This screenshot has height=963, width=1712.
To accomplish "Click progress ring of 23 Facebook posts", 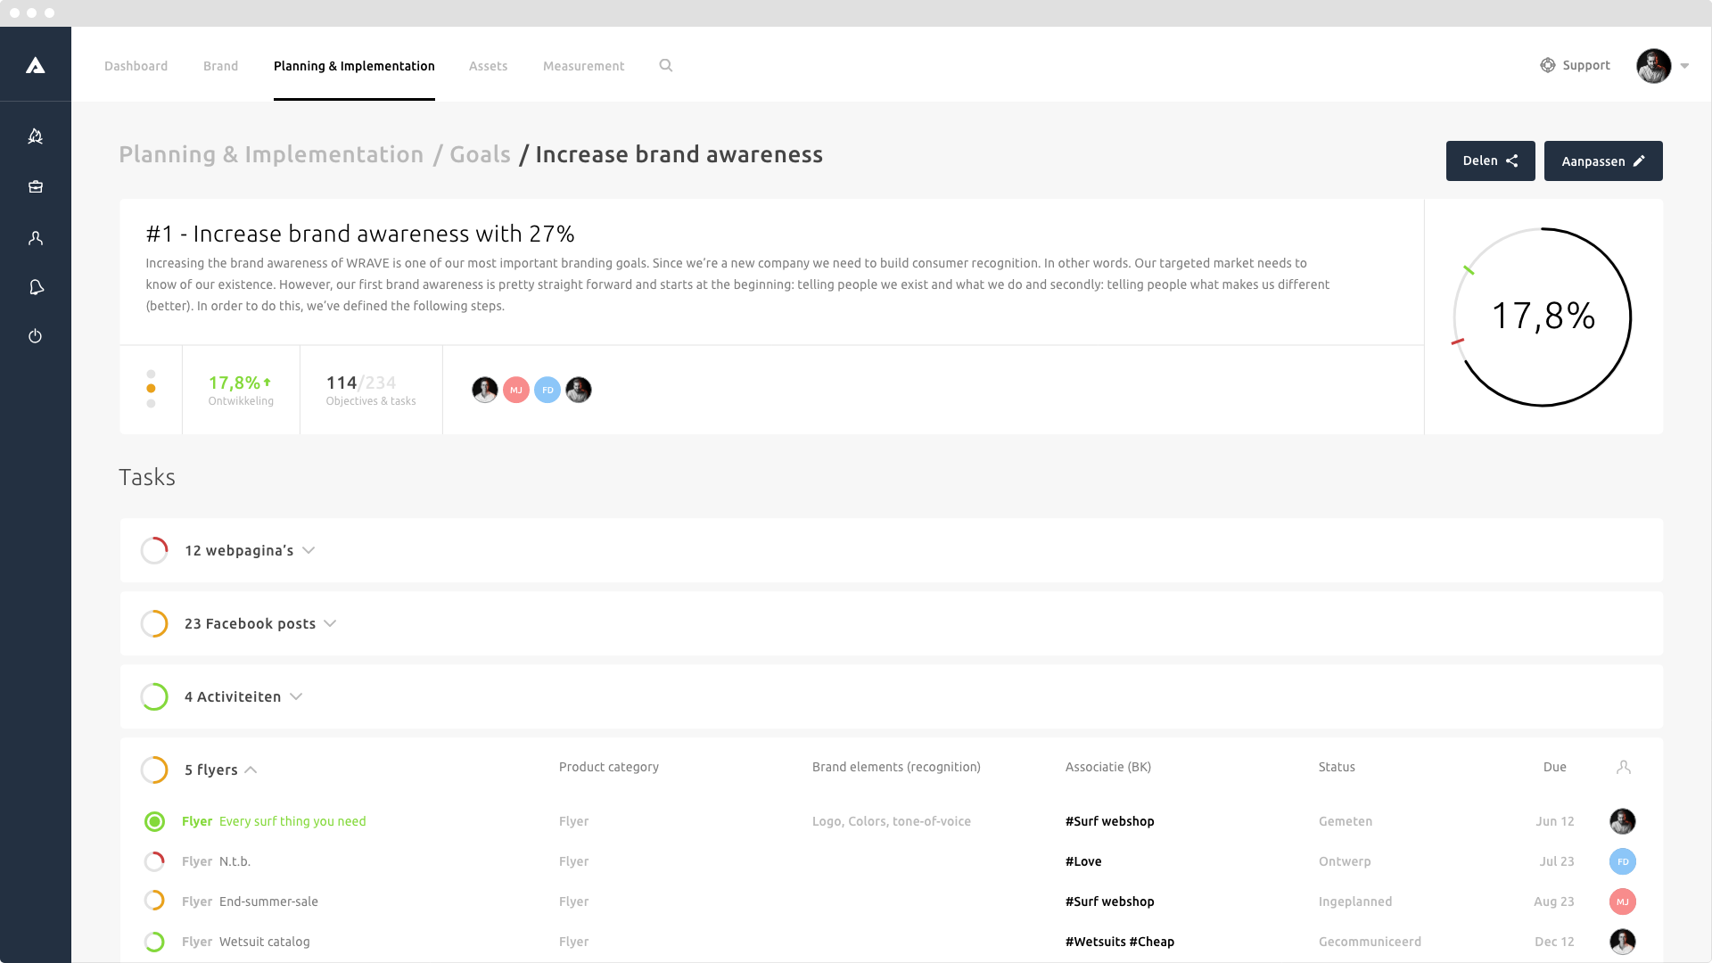I will click(154, 623).
